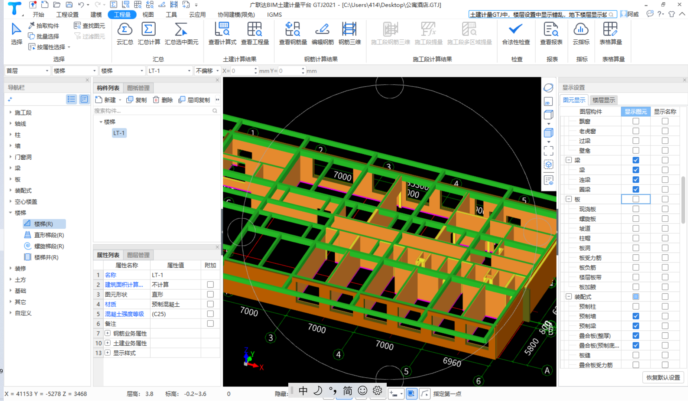Click 新建 new component button

[106, 100]
